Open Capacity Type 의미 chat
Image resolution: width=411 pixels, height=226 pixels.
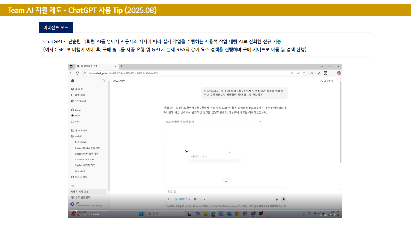point(85,160)
